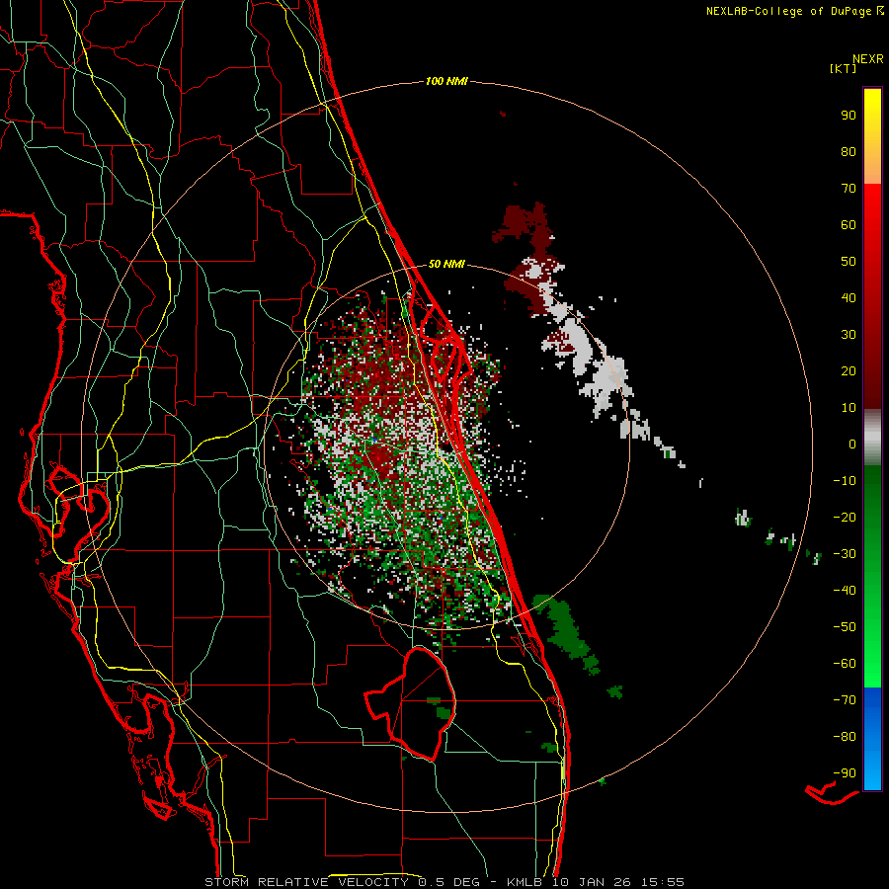This screenshot has width=889, height=889.
Task: Click the positive 70 scale value
Action: [849, 189]
